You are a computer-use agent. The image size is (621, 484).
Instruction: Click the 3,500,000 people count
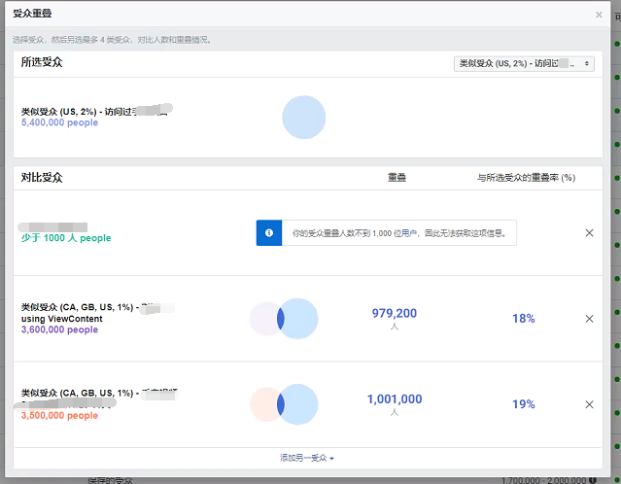click(59, 415)
